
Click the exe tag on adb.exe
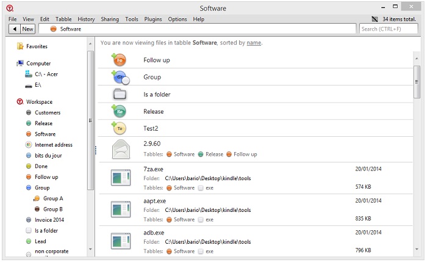coord(206,252)
